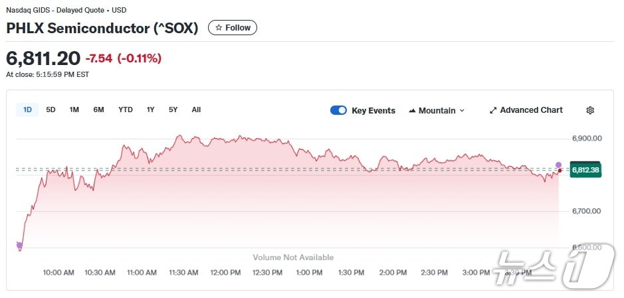Click the Advanced Chart expand arrows icon
624x298 pixels.
493,110
